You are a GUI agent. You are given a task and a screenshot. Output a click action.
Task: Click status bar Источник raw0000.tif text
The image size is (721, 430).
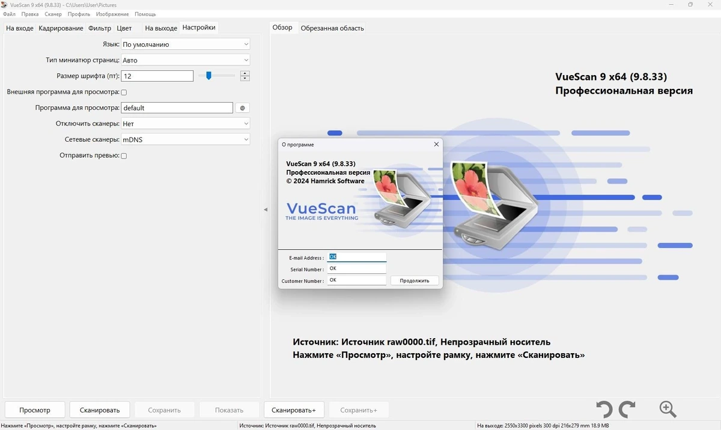pyautogui.click(x=308, y=426)
